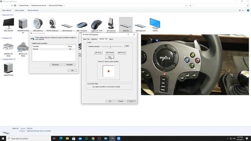This screenshot has width=251, height=141.
Task: Click the Control Panel breadcrumb
Action: click(24, 5)
